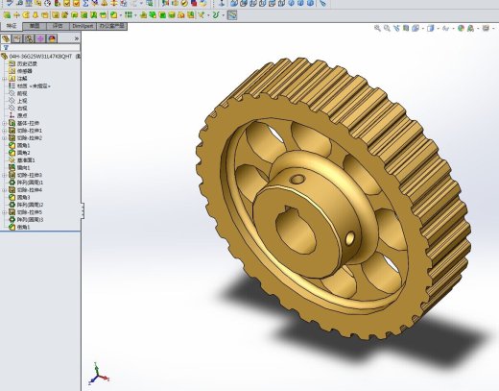
Task: Open the PropertyManager tab icon
Action: click(x=17, y=38)
